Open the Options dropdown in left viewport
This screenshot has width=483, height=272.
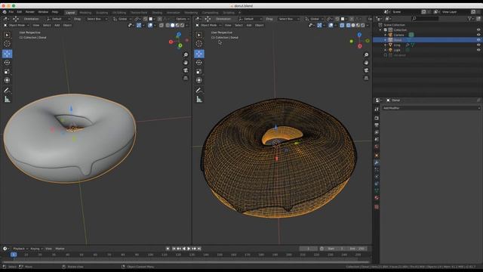click(183, 19)
